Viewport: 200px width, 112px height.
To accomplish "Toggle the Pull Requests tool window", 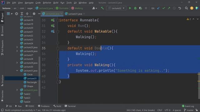I will pos(2,48).
